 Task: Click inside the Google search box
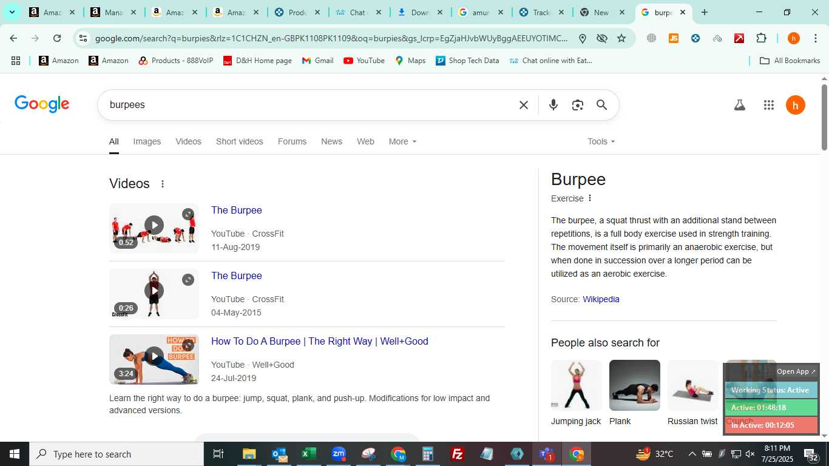point(310,105)
